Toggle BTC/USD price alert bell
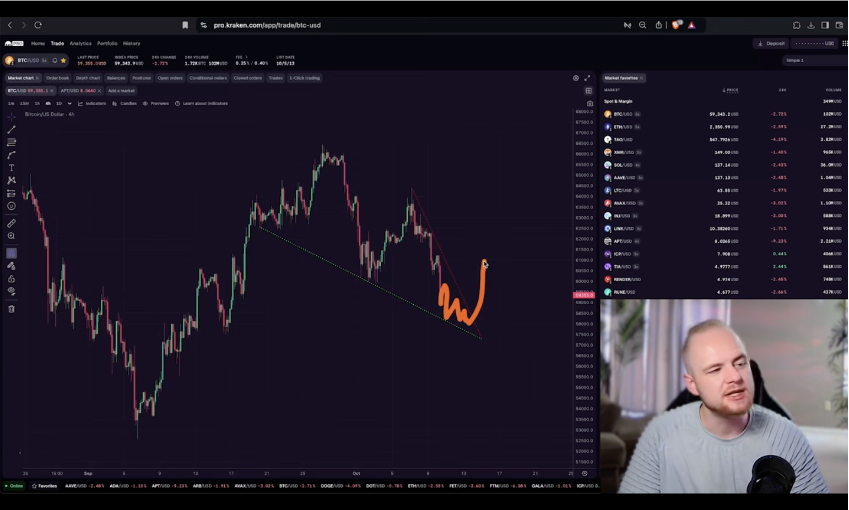 click(55, 61)
